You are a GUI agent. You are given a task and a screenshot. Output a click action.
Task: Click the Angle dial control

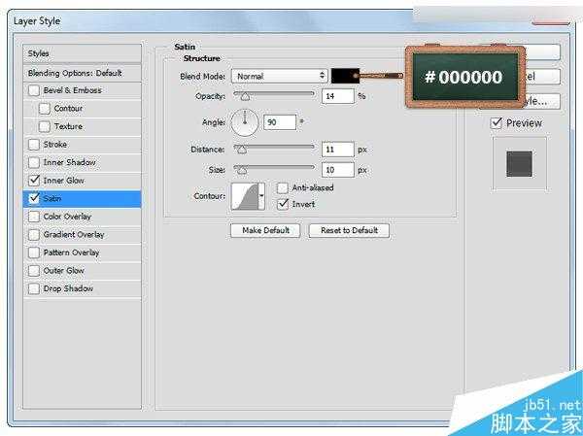245,122
